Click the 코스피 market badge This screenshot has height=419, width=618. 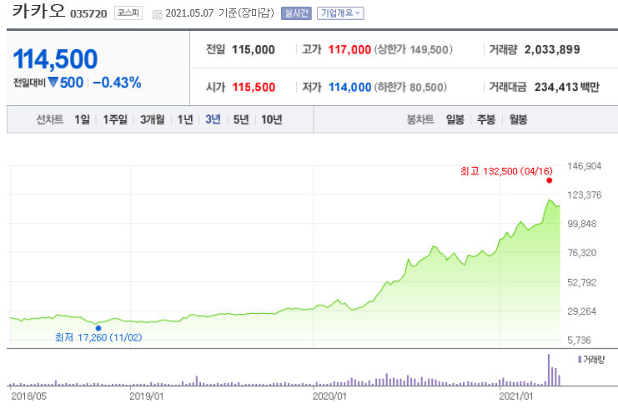click(128, 13)
